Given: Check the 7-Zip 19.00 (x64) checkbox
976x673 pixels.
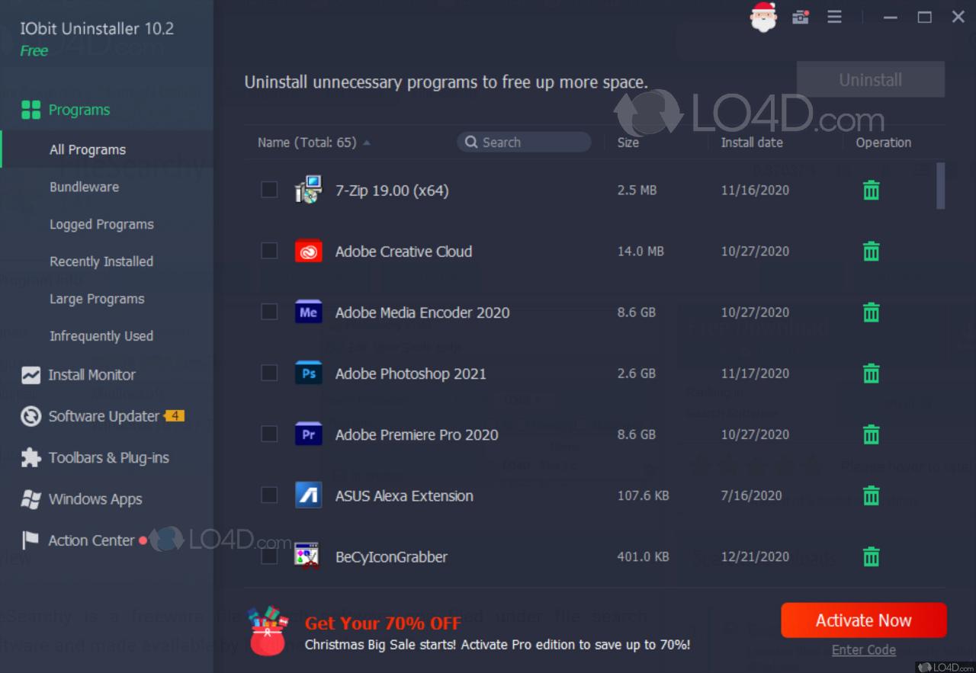Looking at the screenshot, I should pyautogui.click(x=269, y=190).
